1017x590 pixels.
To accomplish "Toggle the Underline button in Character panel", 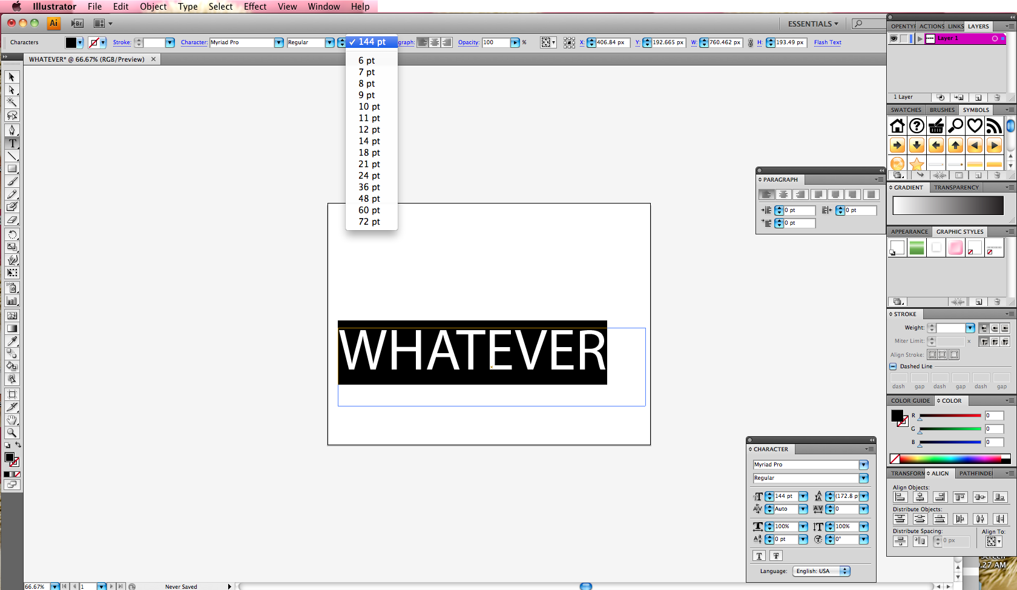I will tap(759, 555).
